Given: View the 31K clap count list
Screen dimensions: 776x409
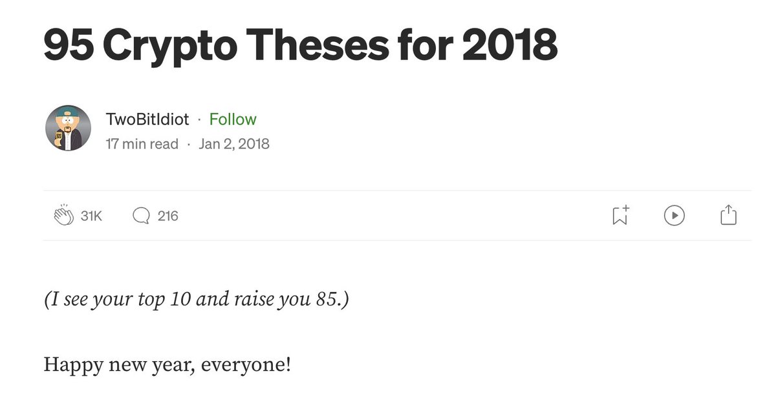Looking at the screenshot, I should point(91,216).
